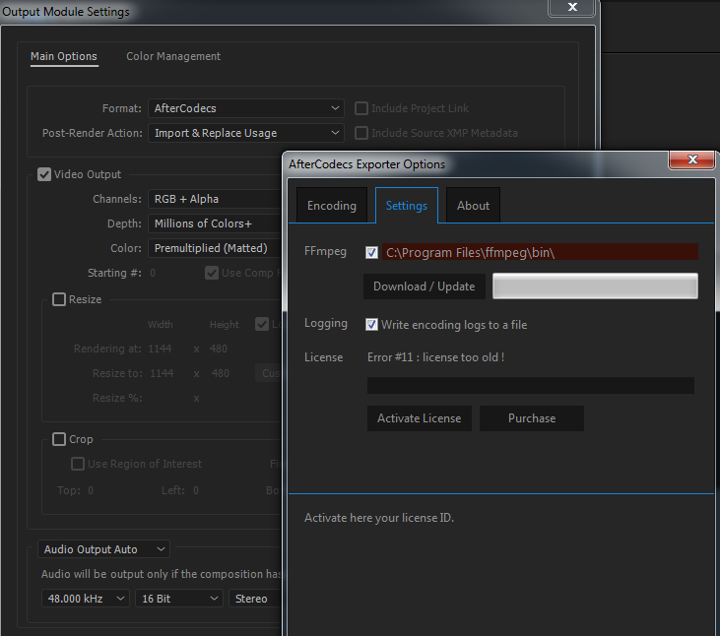Enable the Crop checkbox
This screenshot has height=636, width=720.
[59, 439]
